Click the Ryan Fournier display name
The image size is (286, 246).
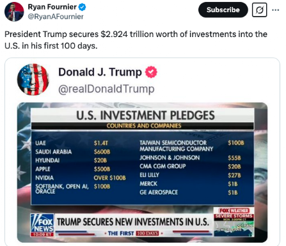[x=52, y=7]
